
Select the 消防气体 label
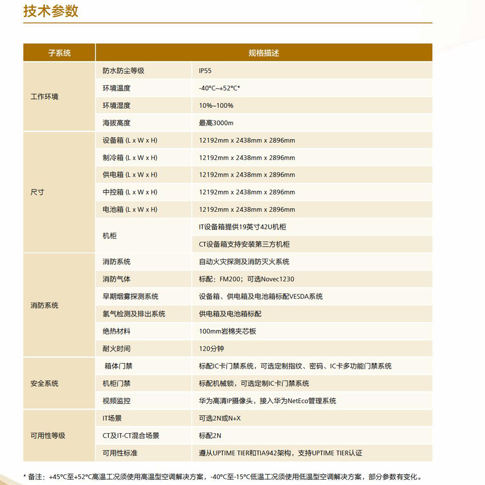[x=116, y=279]
